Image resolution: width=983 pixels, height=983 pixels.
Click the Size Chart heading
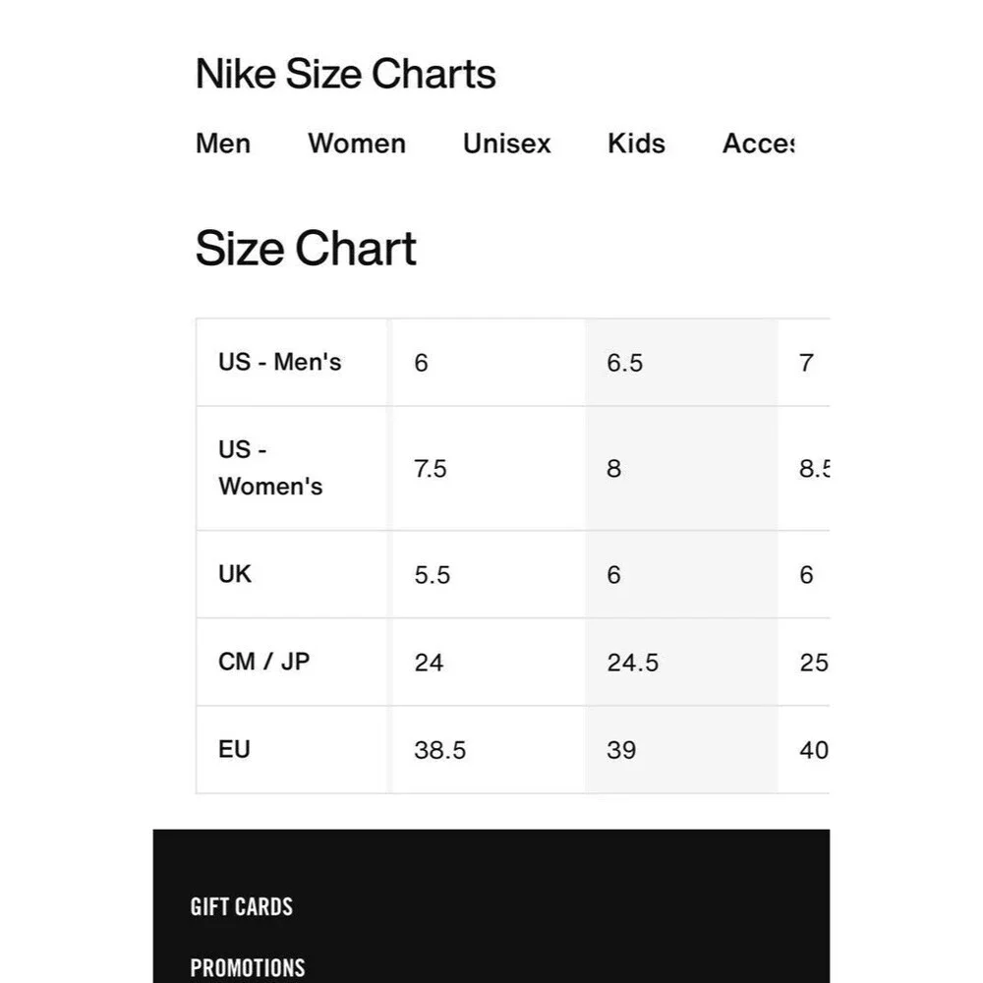coord(307,248)
